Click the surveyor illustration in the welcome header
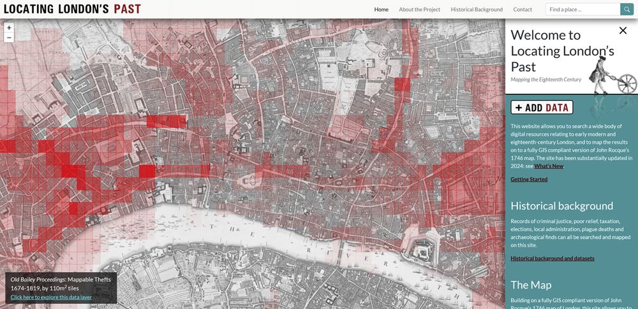Viewport: 638px width, 309px height. pos(612,76)
